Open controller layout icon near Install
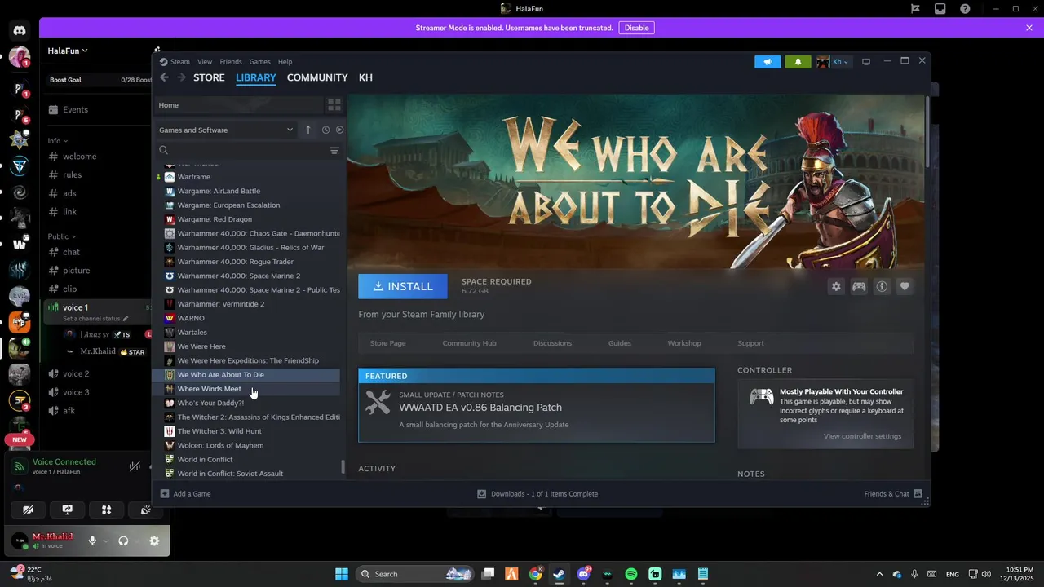Screen dimensions: 1044x587 point(859,286)
